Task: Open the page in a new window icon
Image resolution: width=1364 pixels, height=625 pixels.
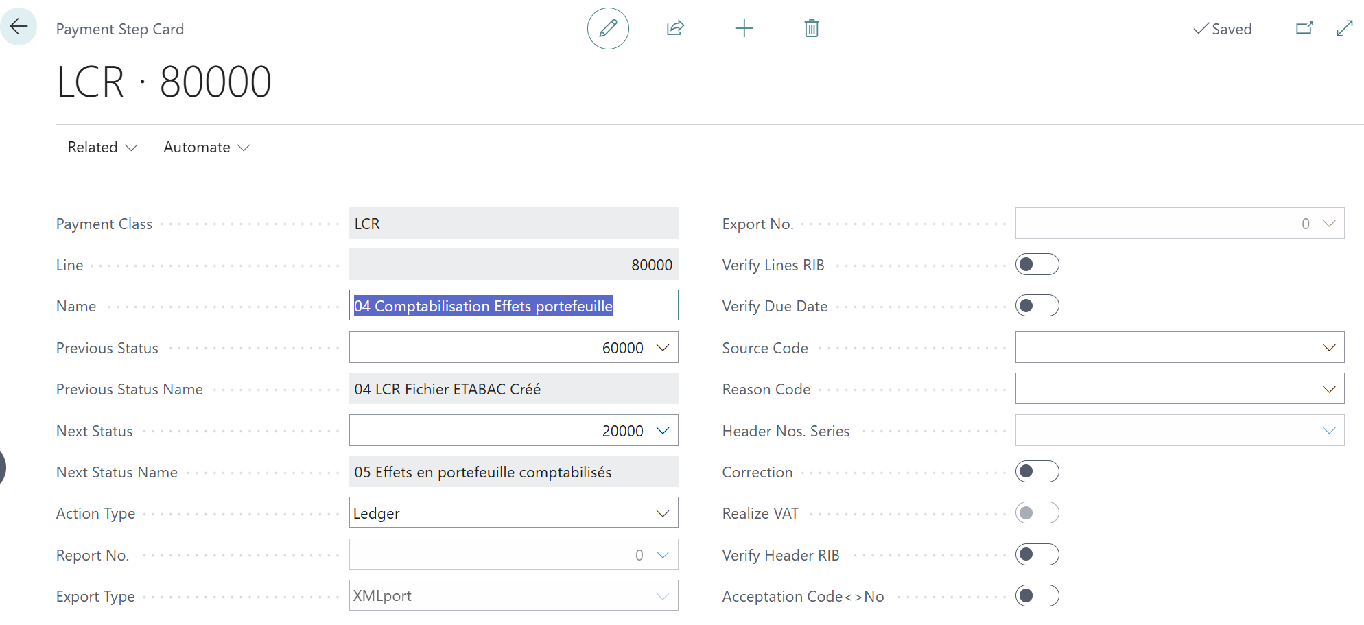Action: pos(1304,28)
